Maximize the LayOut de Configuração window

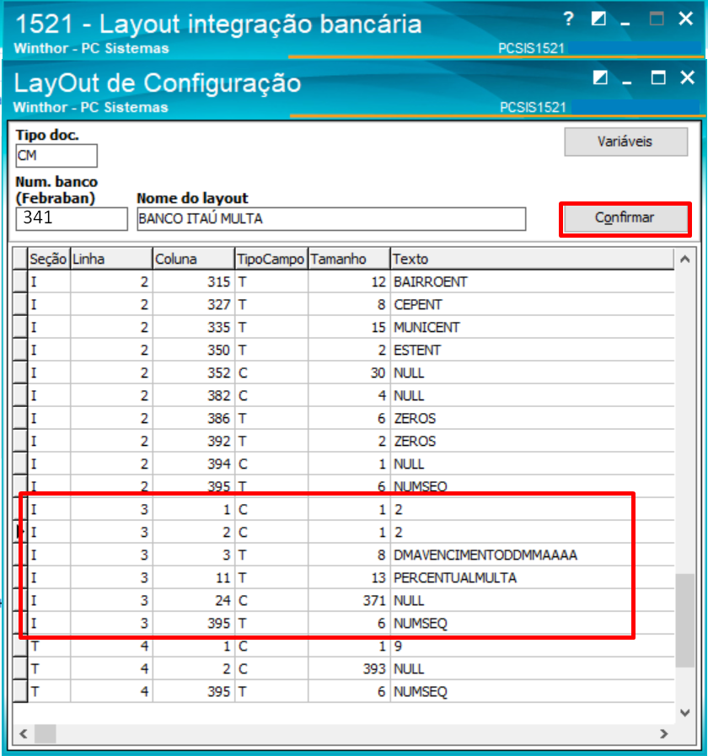pyautogui.click(x=658, y=78)
